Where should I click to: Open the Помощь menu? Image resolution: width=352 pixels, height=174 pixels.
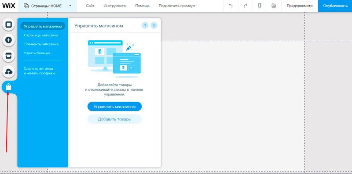pos(142,6)
